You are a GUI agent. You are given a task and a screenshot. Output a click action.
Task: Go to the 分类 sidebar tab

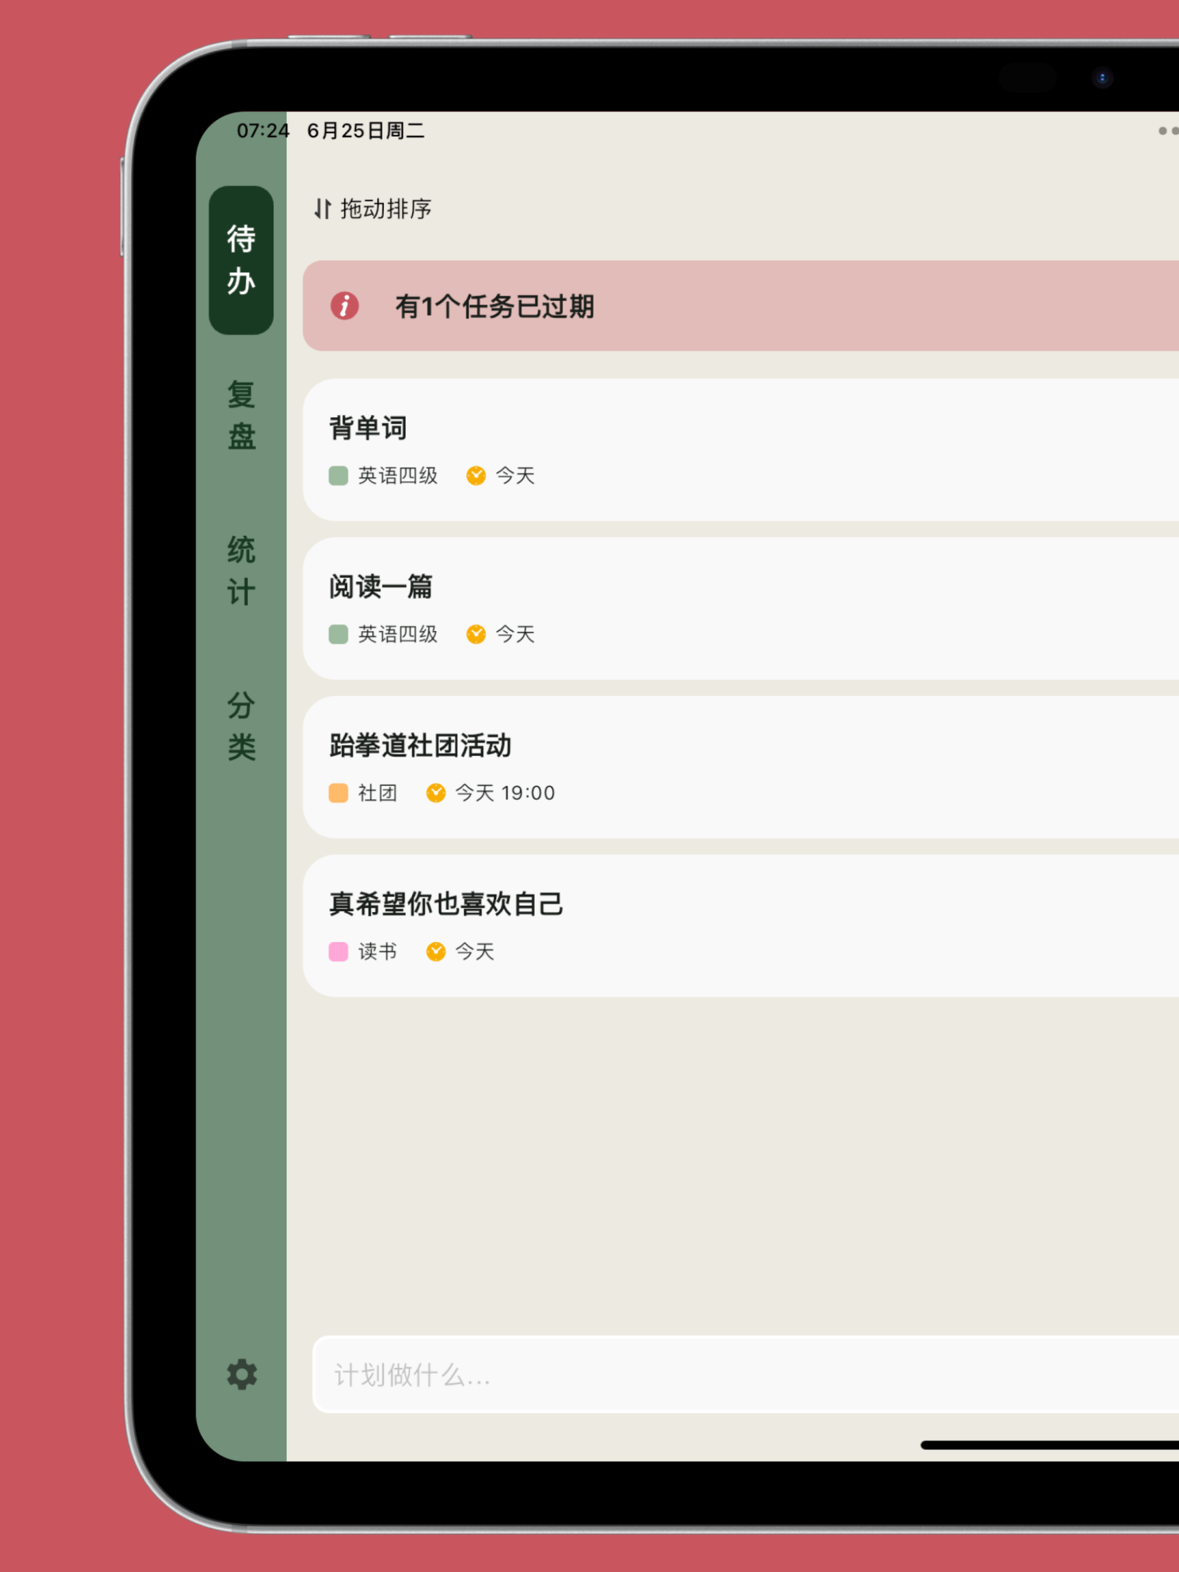pyautogui.click(x=241, y=726)
